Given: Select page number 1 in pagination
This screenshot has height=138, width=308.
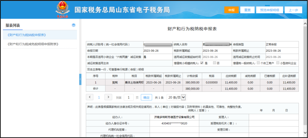Looking at the screenshot, I should 99,97.
